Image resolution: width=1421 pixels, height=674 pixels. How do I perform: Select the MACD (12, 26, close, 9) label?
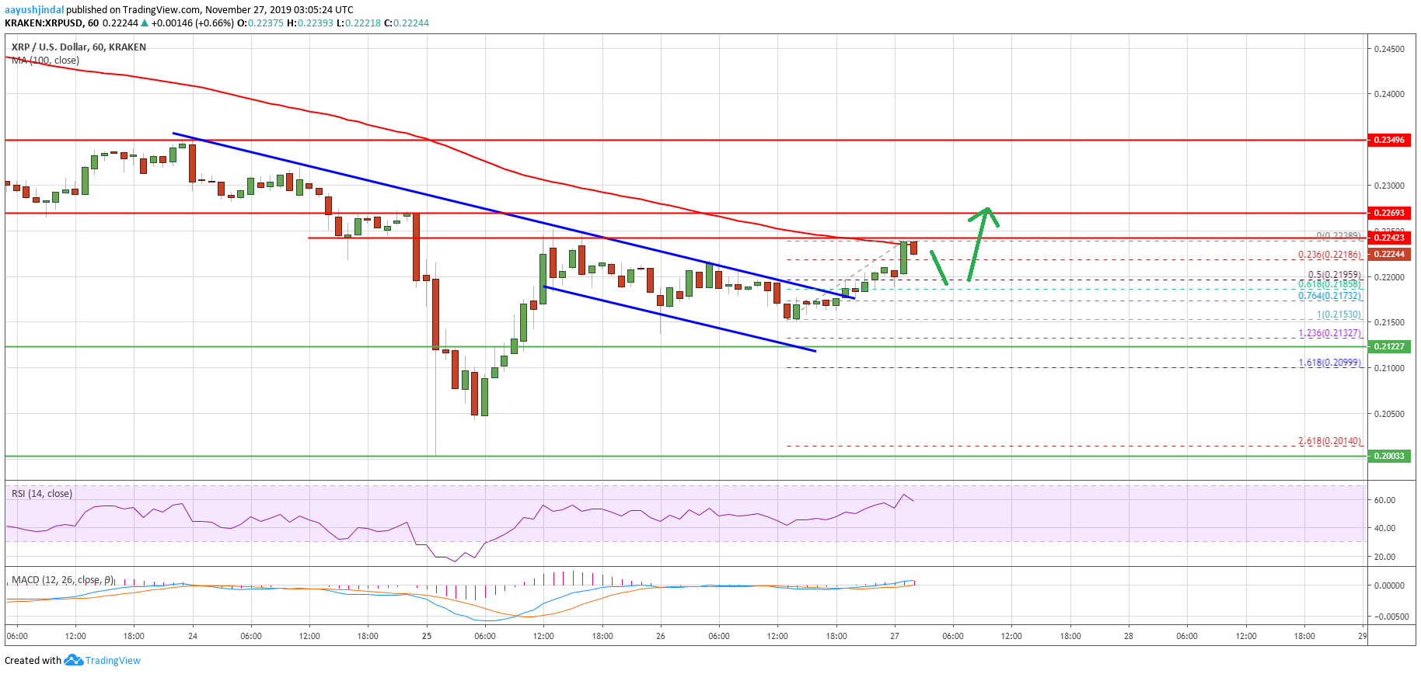point(63,580)
